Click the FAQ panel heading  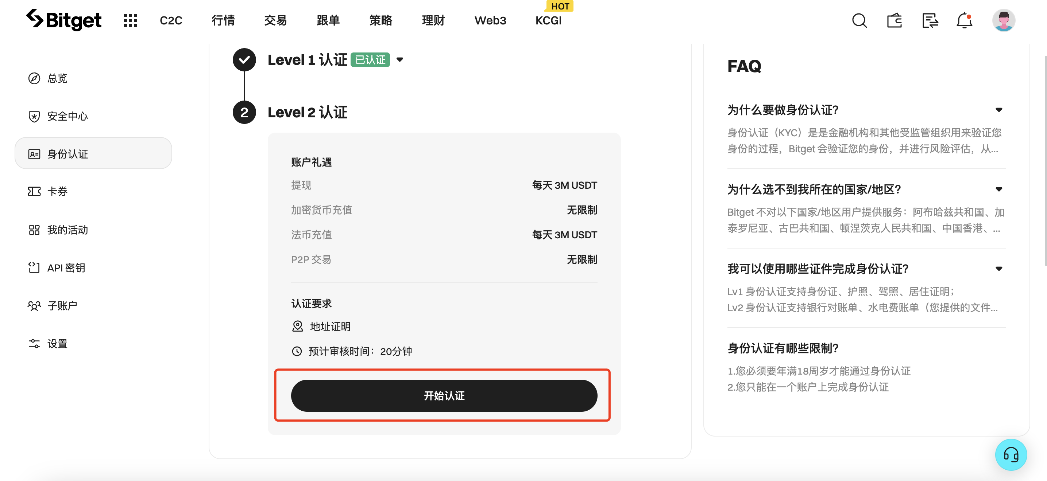click(744, 66)
